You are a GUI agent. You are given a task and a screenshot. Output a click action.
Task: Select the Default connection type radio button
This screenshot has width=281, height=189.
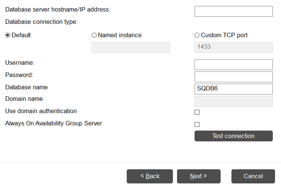pyautogui.click(x=8, y=35)
